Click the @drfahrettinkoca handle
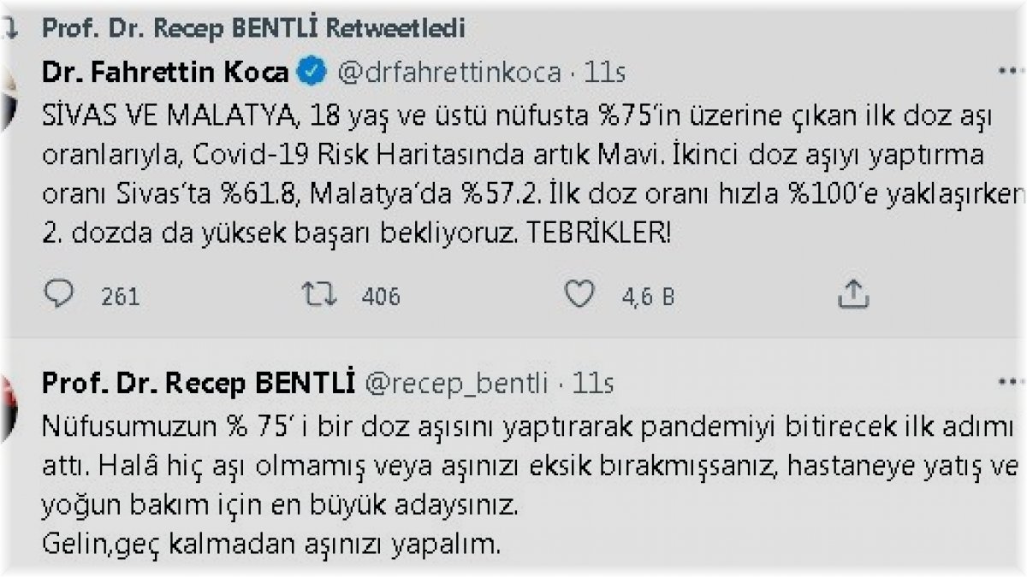Screen dimensions: 1027x577 tap(451, 73)
